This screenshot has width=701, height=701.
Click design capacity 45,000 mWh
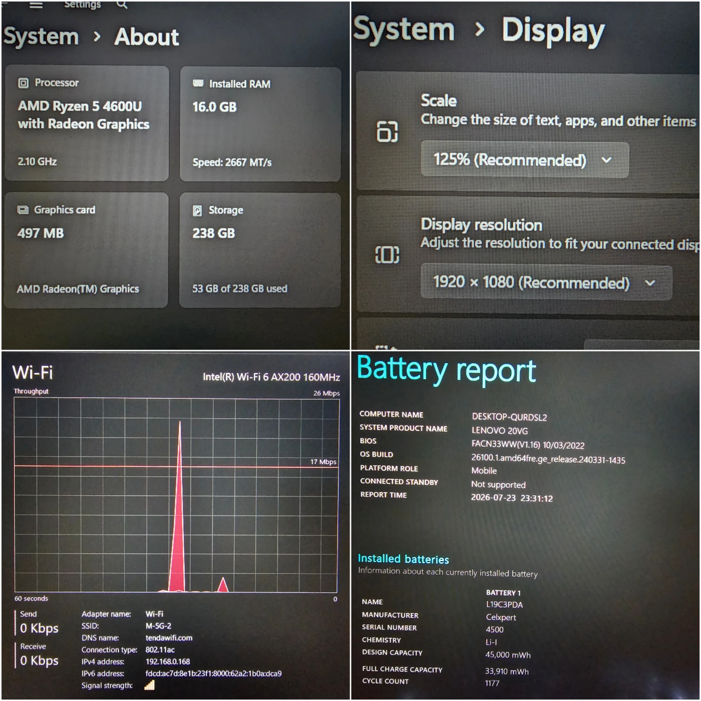(x=508, y=655)
